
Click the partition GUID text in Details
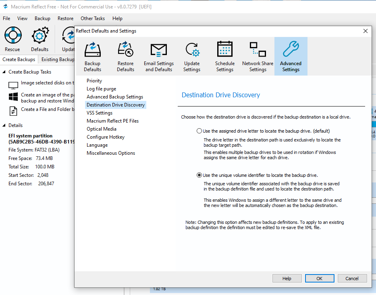[41, 142]
